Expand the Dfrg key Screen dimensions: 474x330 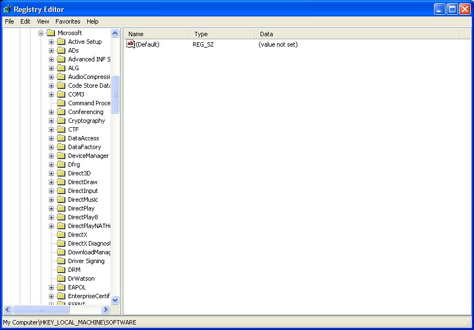(51, 164)
